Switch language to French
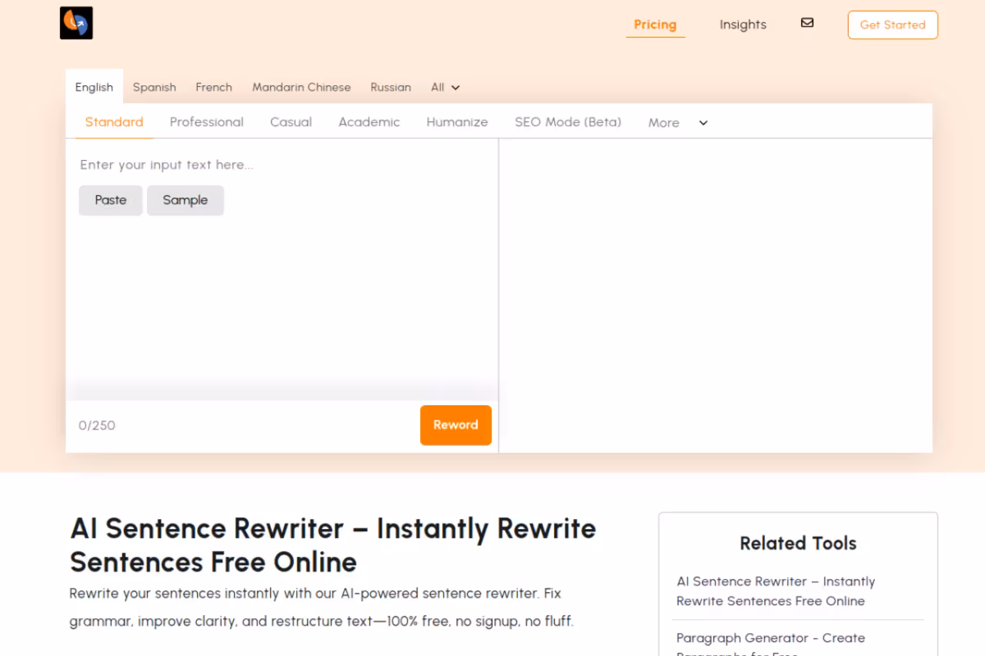The width and height of the screenshot is (985, 656). point(213,87)
